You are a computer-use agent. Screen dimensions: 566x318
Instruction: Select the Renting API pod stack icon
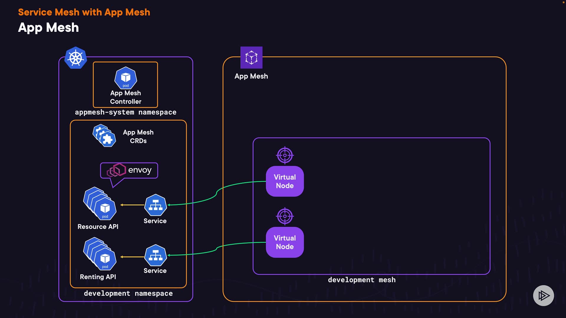point(100,254)
